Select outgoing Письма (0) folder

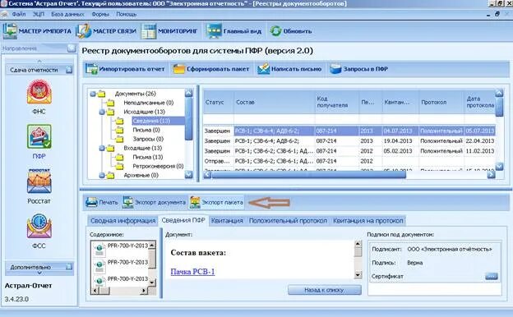146,130
